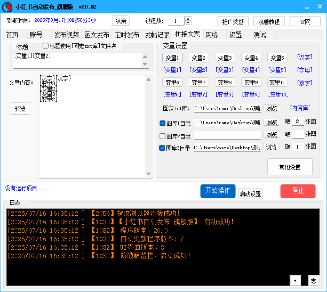The image size is (327, 292).
Task: Click the plus button in the log panel
Action: (x=295, y=280)
